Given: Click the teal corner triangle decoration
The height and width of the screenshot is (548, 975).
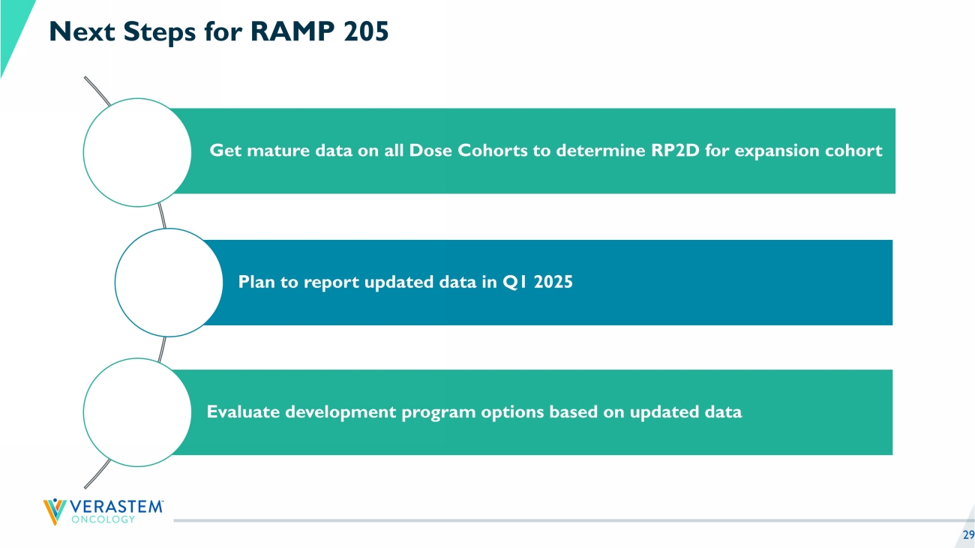Looking at the screenshot, I should pos(13,30).
